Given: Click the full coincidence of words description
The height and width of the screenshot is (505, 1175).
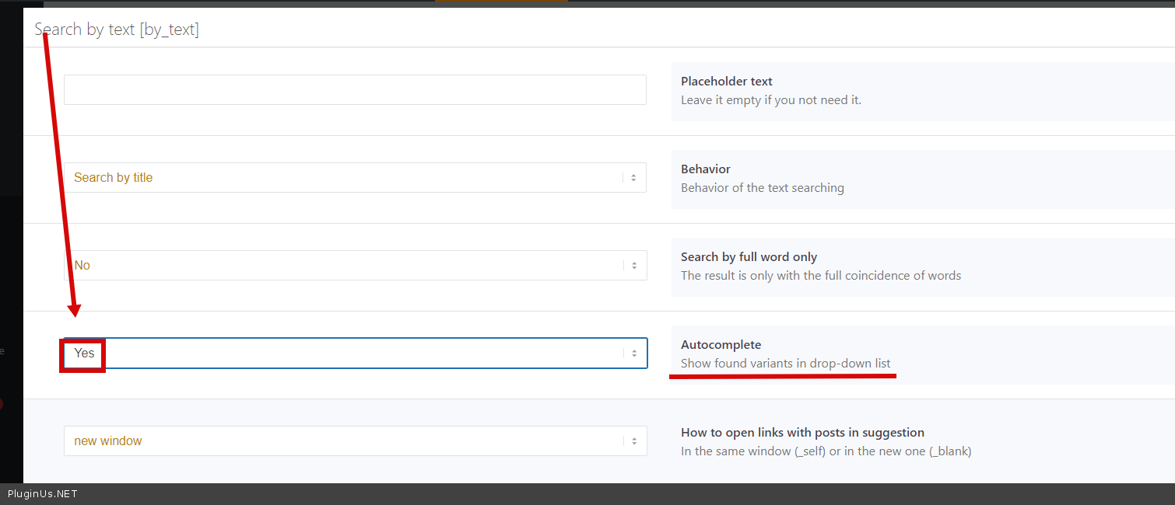Looking at the screenshot, I should [820, 275].
